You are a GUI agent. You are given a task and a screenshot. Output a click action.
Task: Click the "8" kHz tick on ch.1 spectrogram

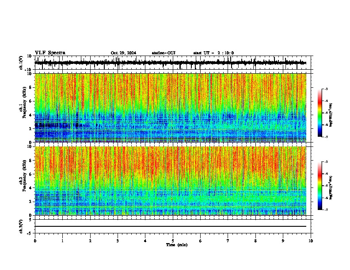click(x=31, y=87)
